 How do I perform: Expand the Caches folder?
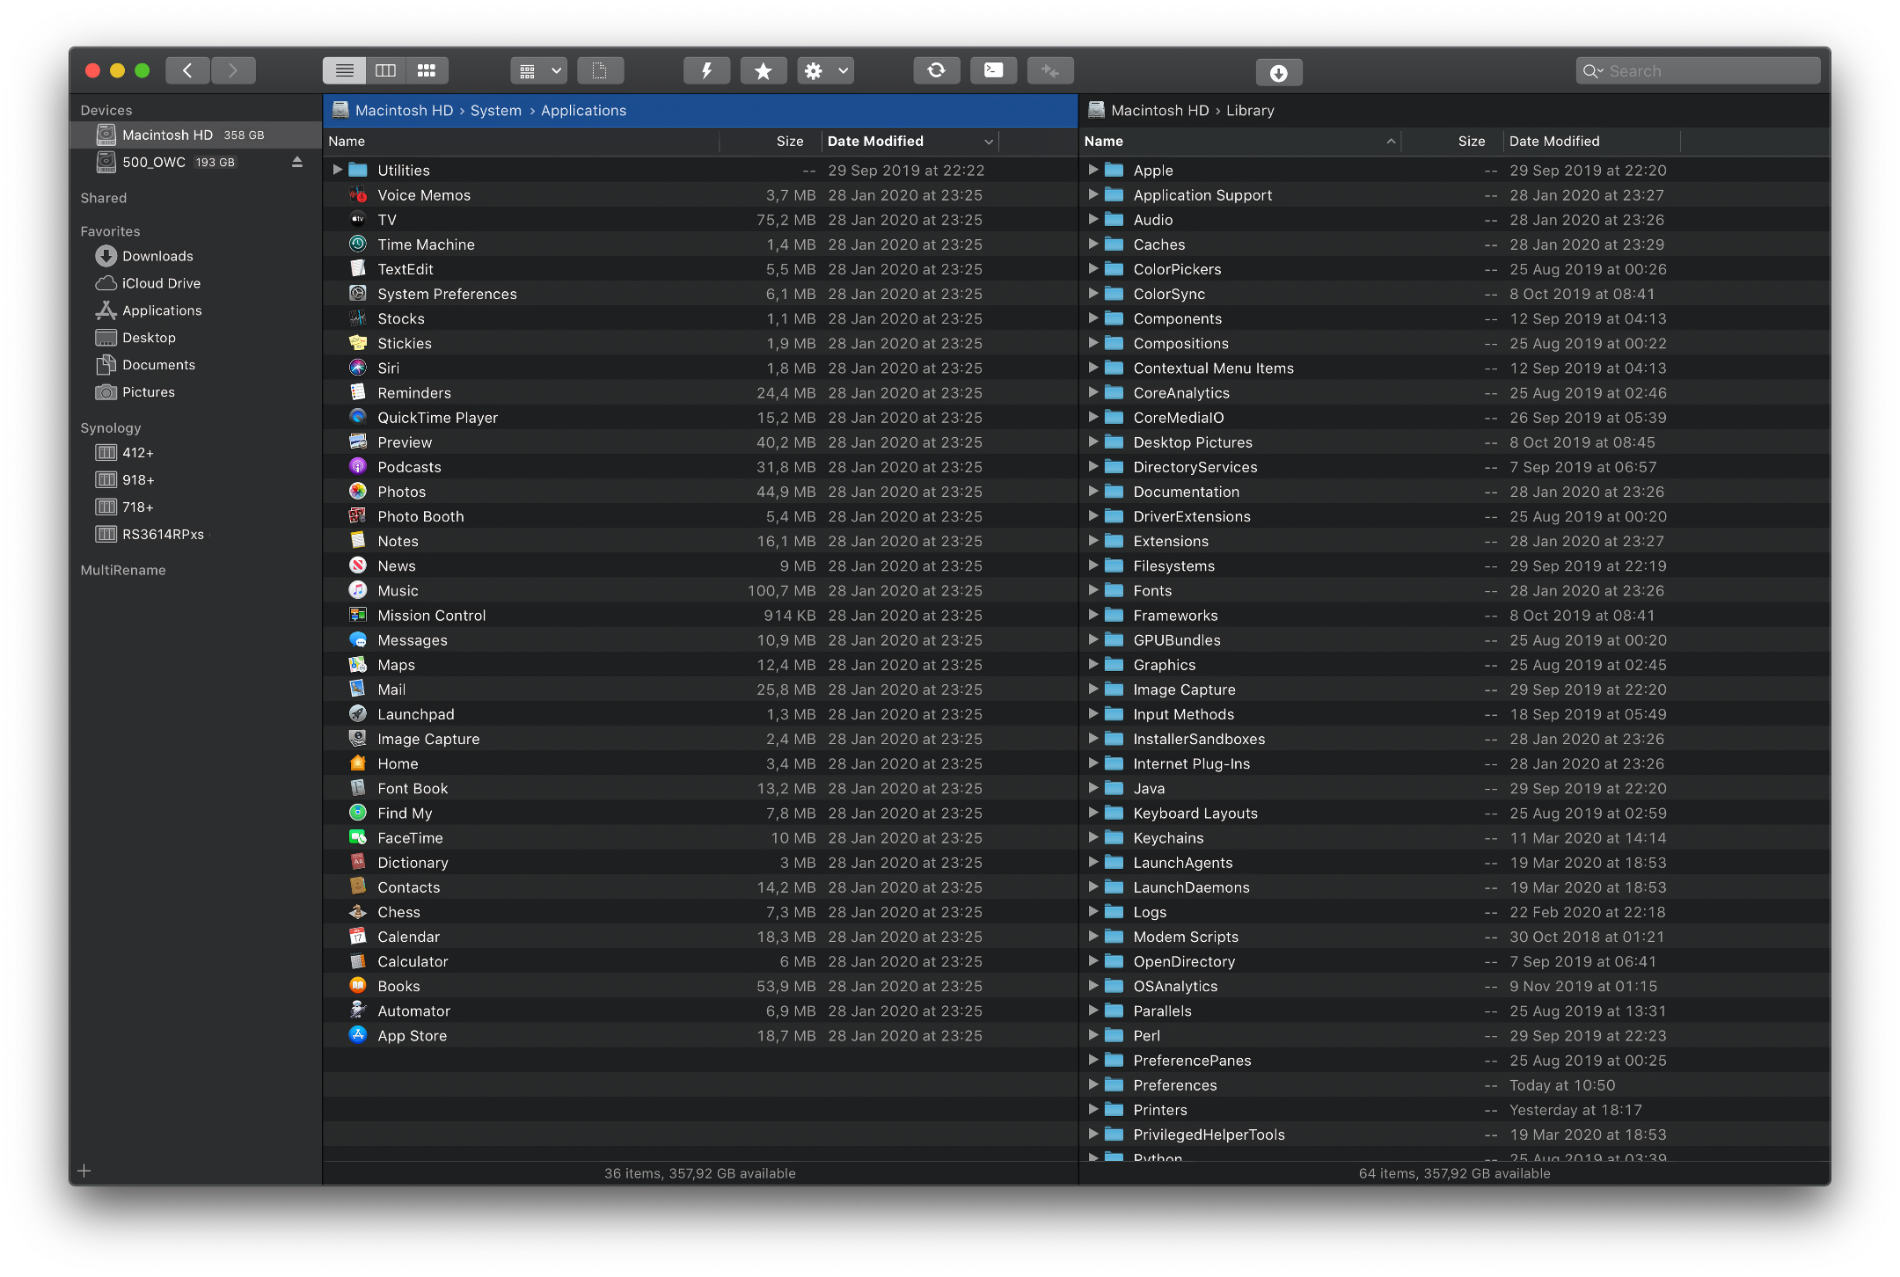coord(1092,244)
